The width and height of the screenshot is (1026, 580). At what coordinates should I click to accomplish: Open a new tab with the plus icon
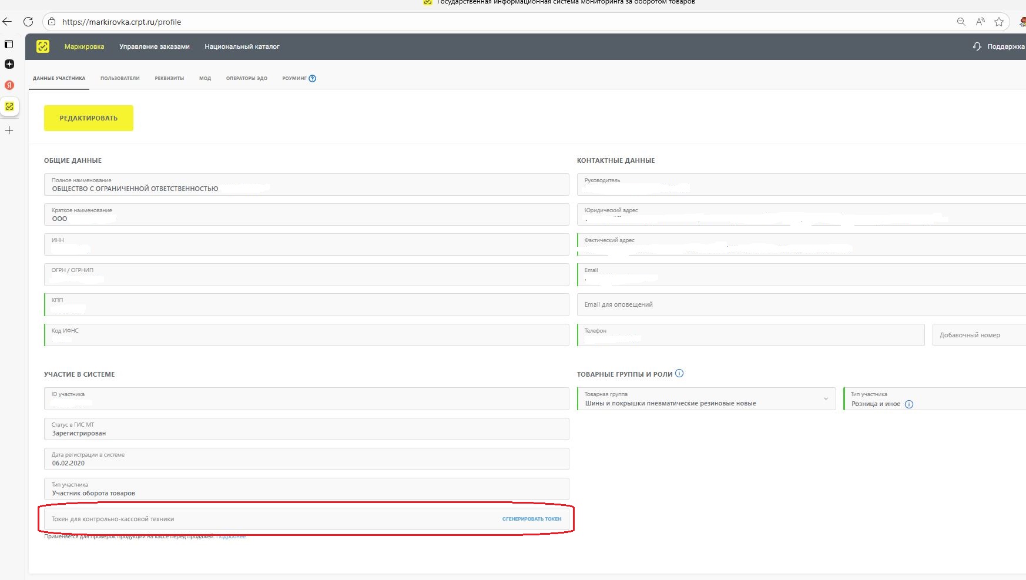pos(9,130)
